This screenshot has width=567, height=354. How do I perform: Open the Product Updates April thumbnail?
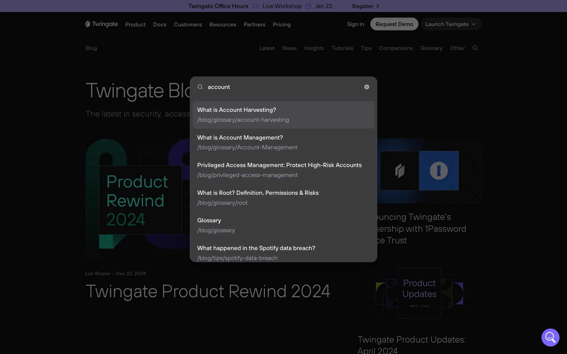point(419,294)
